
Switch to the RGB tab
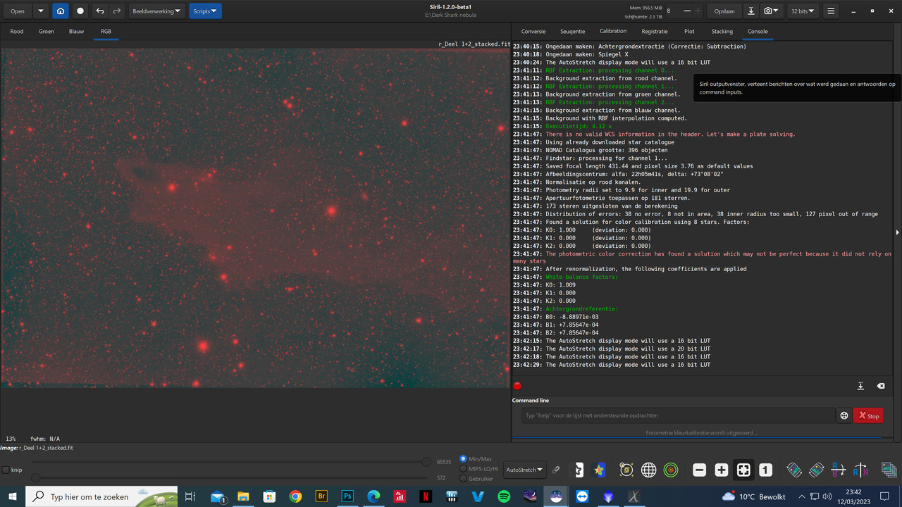[106, 32]
